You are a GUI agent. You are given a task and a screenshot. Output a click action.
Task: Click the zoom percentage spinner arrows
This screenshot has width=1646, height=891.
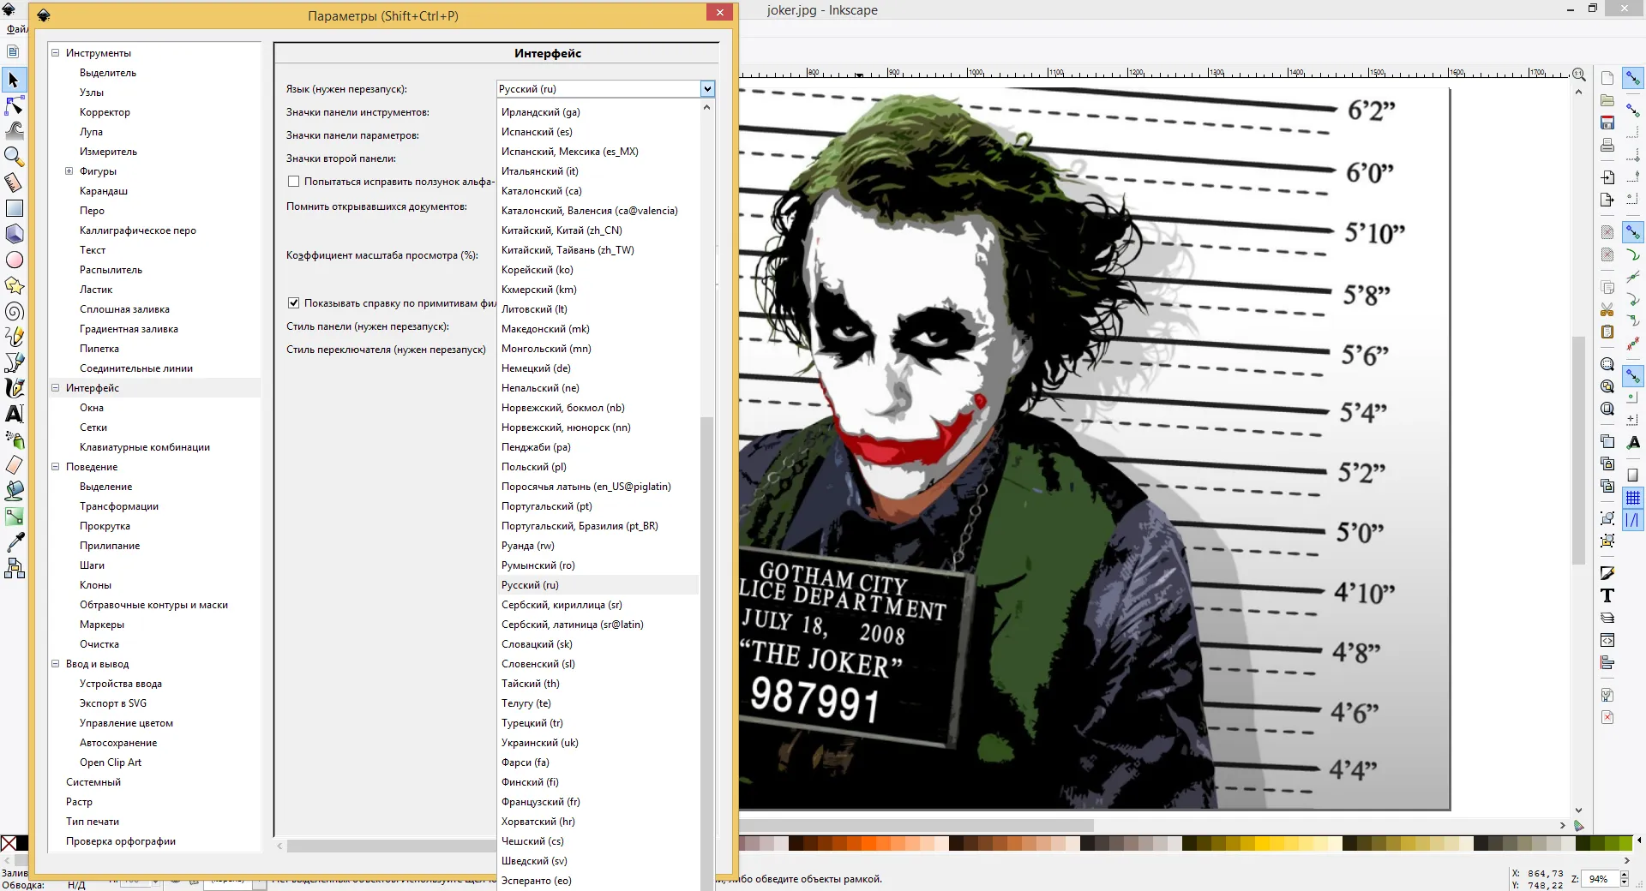(x=1624, y=879)
